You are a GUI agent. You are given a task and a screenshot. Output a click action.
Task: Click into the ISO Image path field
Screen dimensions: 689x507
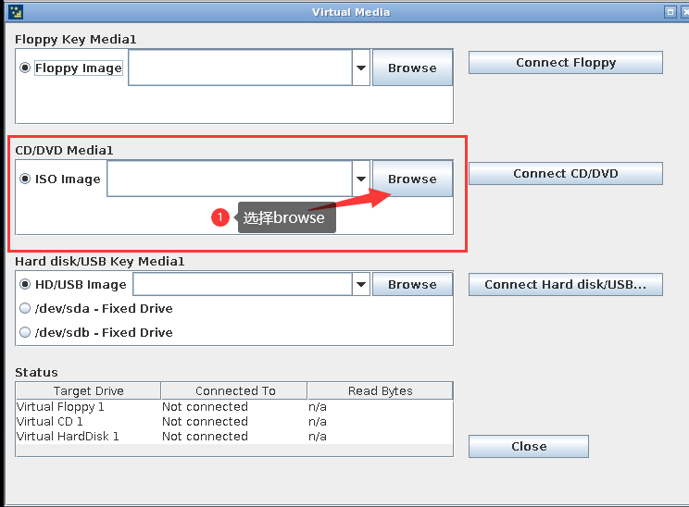click(229, 179)
